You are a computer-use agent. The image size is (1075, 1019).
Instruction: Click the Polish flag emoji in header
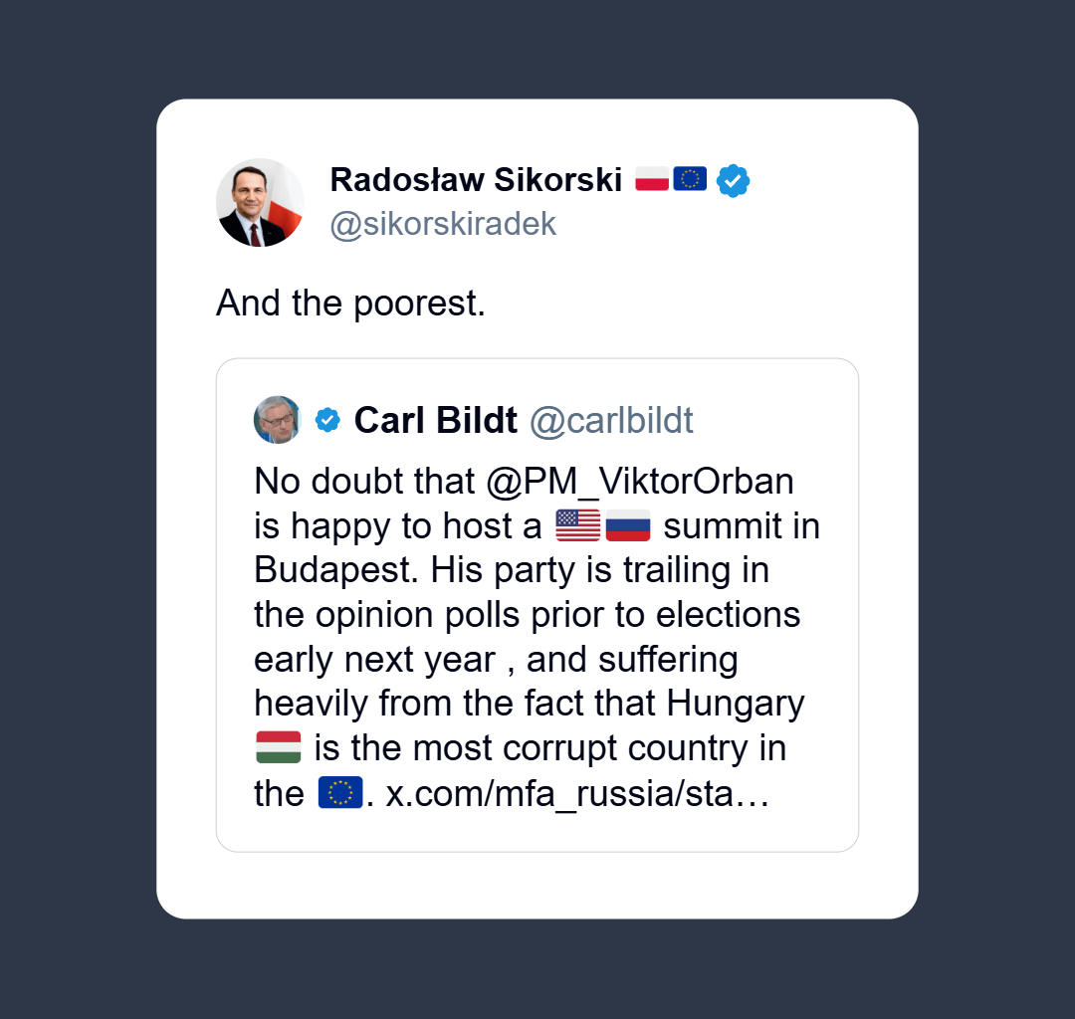(x=652, y=179)
